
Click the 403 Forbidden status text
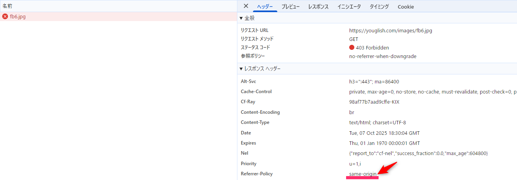(x=372, y=48)
